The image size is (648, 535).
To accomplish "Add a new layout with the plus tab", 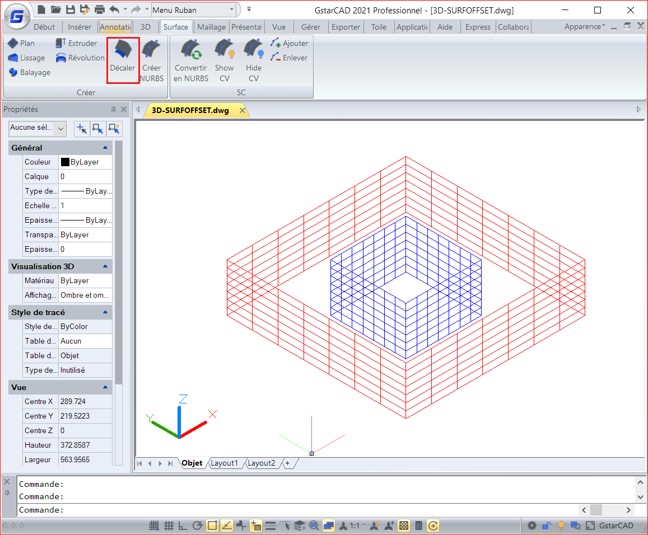I will point(287,463).
